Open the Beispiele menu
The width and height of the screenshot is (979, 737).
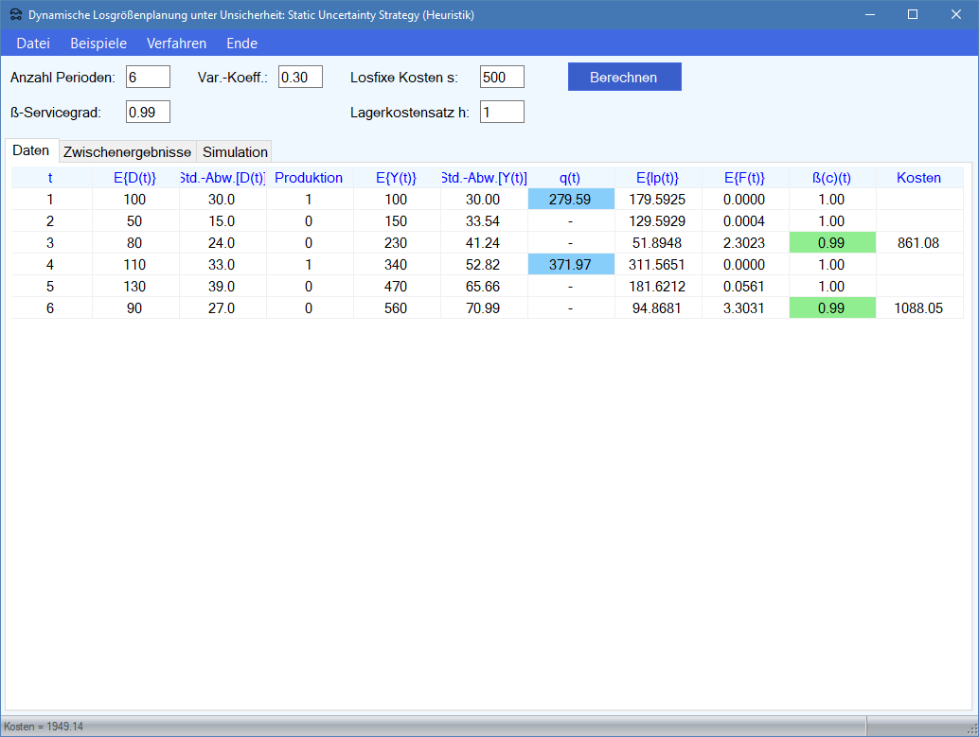point(98,44)
